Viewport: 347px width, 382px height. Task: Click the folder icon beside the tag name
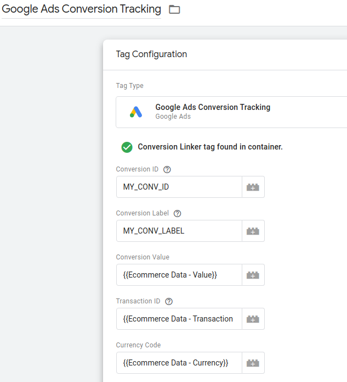(x=174, y=9)
